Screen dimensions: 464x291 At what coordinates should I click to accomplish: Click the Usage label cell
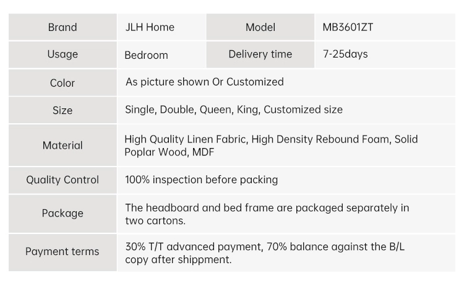pos(62,54)
